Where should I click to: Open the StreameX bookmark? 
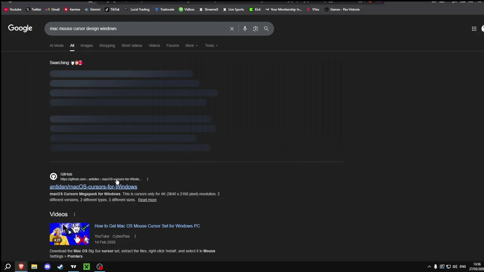[208, 9]
